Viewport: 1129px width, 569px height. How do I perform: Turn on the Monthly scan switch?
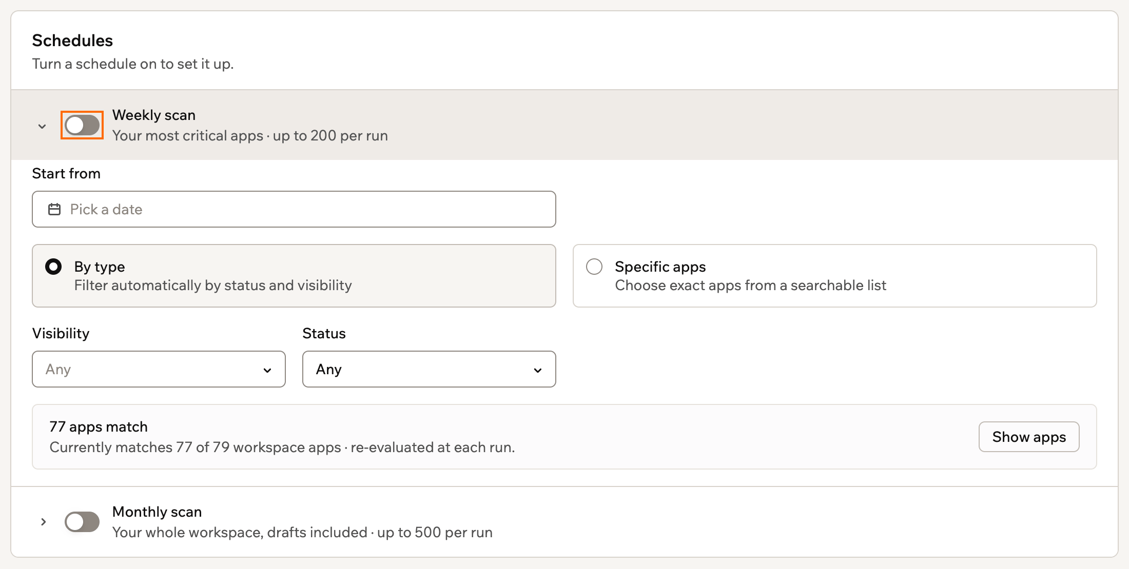82,522
